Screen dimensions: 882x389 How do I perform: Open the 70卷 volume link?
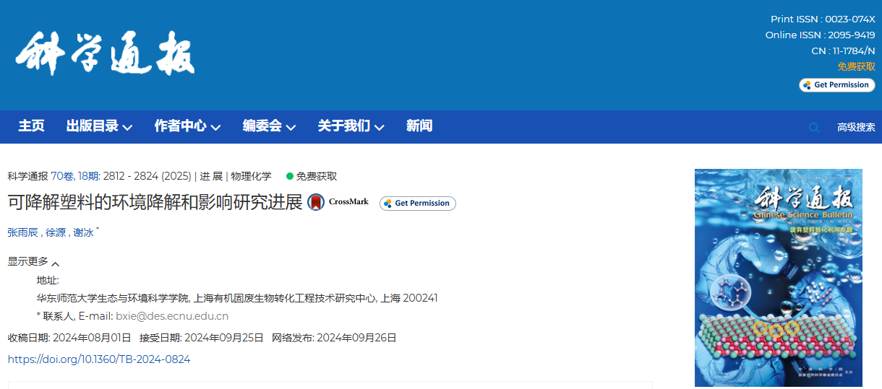(61, 176)
